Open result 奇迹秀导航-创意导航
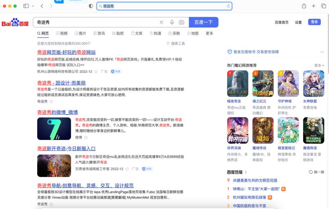 coord(85,186)
